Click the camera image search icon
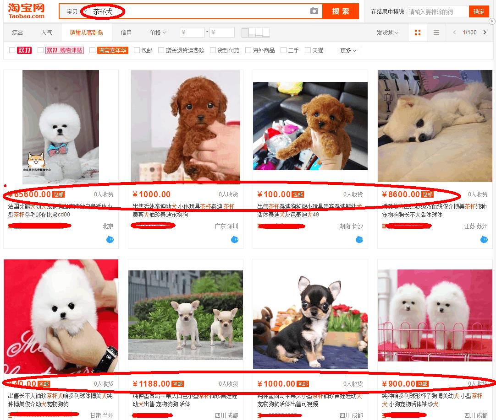Screen dimensions: 496x420 click(x=314, y=11)
